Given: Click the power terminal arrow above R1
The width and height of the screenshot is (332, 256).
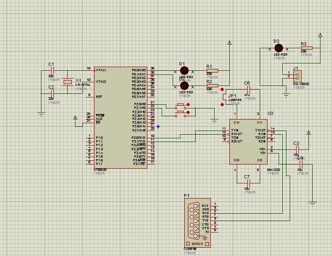Looking at the screenshot, I should click(x=229, y=42).
